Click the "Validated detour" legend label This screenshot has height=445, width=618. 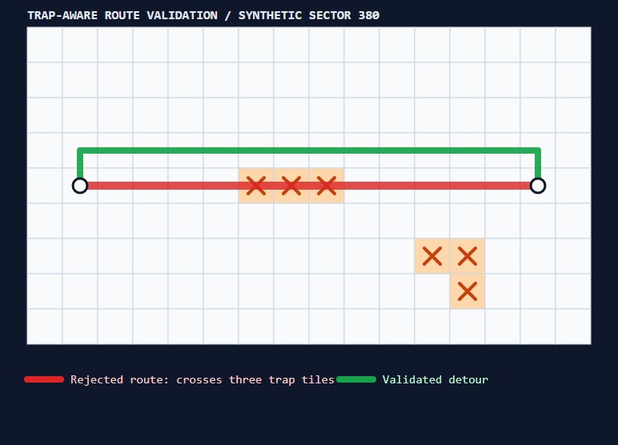pyautogui.click(x=435, y=379)
